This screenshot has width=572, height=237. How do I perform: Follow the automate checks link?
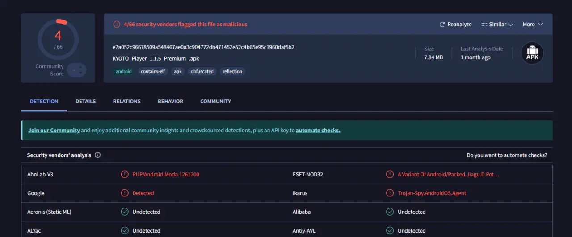pyautogui.click(x=318, y=131)
